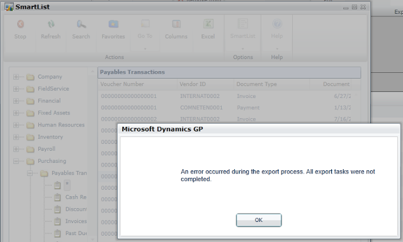This screenshot has width=403, height=242.
Task: Click the Discount clipboard icon
Action: (57, 209)
